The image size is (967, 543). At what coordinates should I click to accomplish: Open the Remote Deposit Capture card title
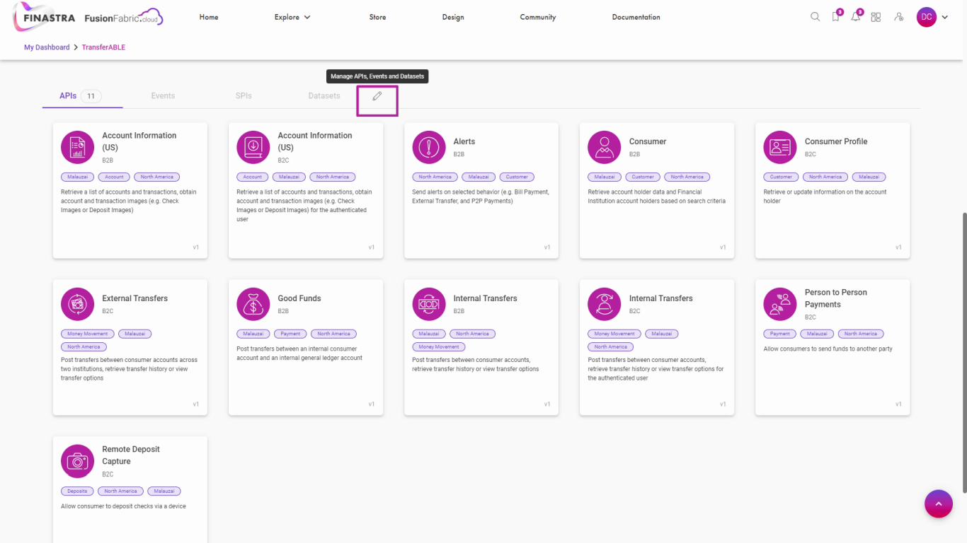pos(131,455)
